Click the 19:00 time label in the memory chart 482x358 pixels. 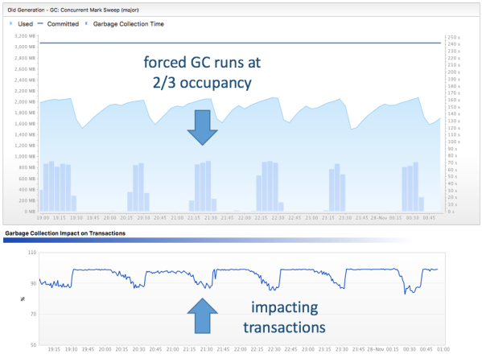[43, 217]
